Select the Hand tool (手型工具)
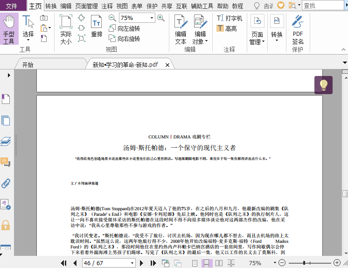This screenshot has width=348, height=268. coord(9,29)
